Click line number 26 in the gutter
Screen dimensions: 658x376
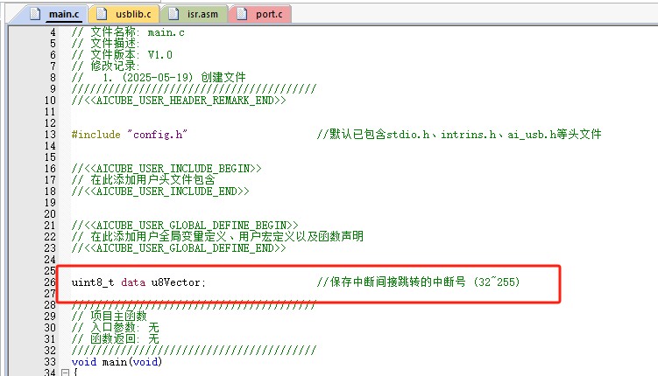tap(49, 282)
